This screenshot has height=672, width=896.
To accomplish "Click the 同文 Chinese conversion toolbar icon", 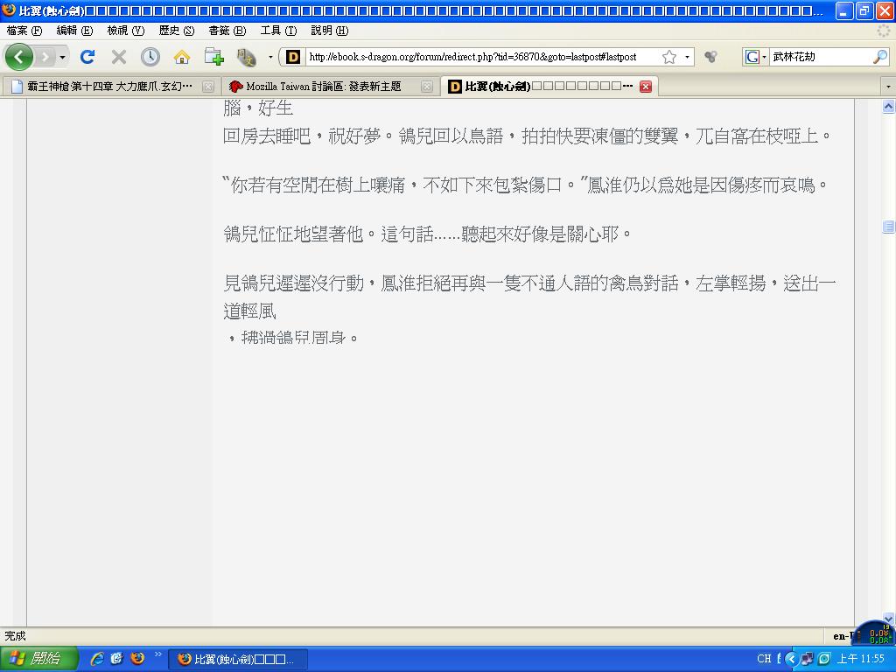I will [246, 57].
